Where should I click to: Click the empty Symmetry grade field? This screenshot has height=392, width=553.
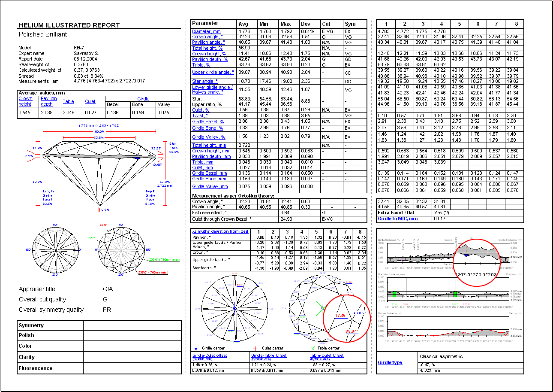click(x=132, y=325)
